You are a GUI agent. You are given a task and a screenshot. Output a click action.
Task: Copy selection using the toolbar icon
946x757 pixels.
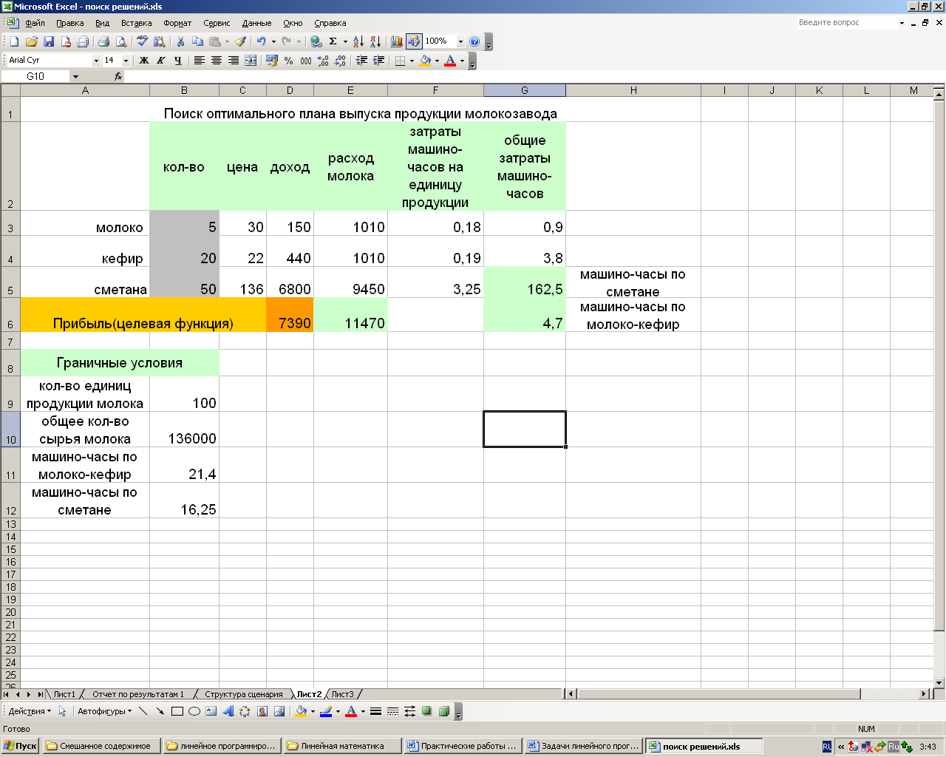[x=197, y=41]
